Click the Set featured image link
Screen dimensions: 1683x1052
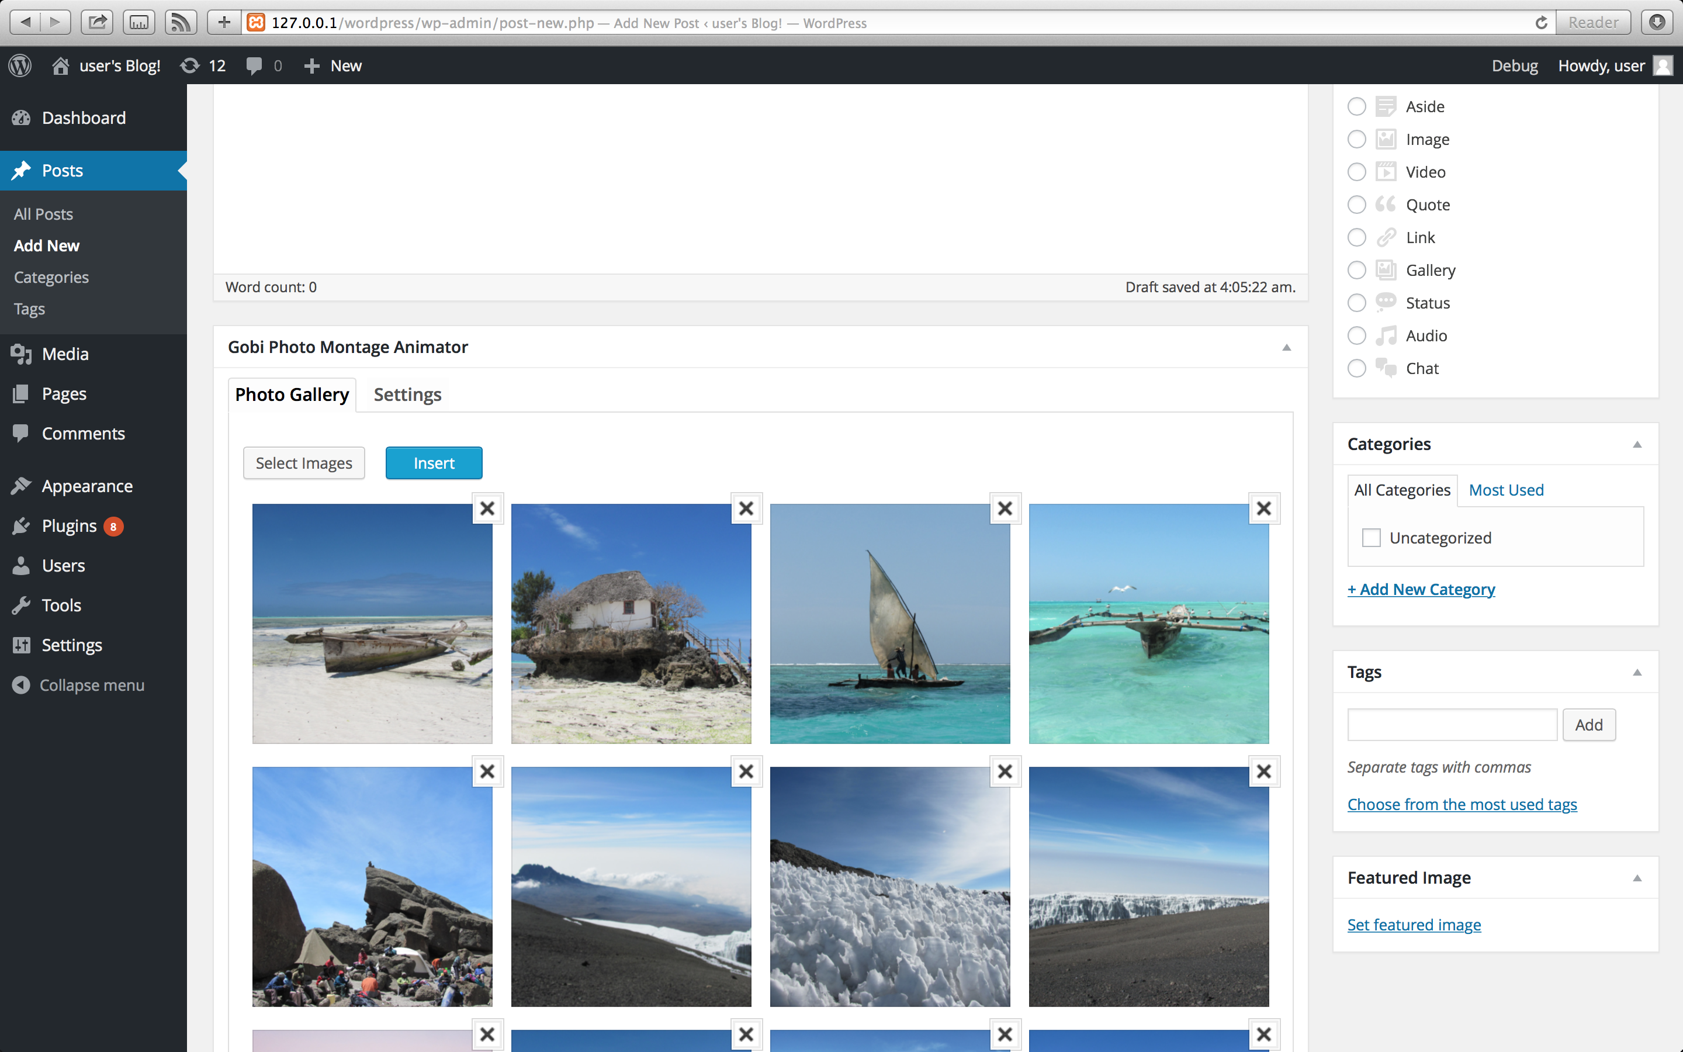(x=1413, y=925)
